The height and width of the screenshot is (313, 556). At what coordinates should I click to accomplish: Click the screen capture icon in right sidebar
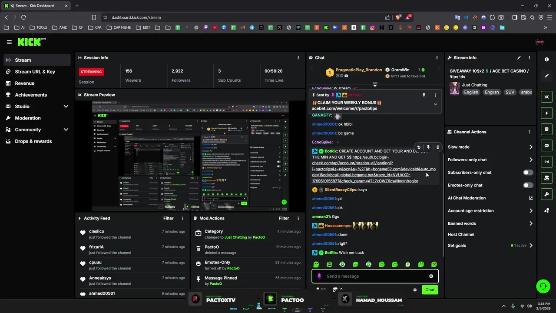(546, 97)
